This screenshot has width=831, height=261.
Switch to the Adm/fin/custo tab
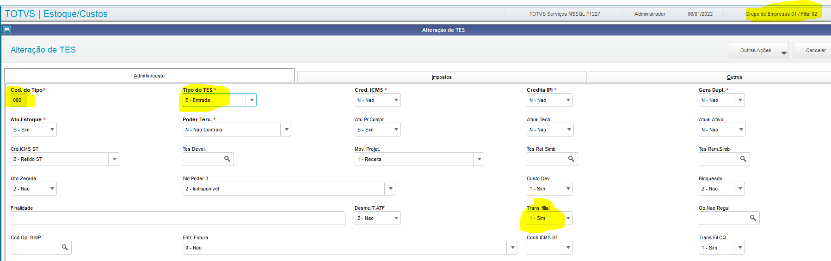(x=149, y=76)
